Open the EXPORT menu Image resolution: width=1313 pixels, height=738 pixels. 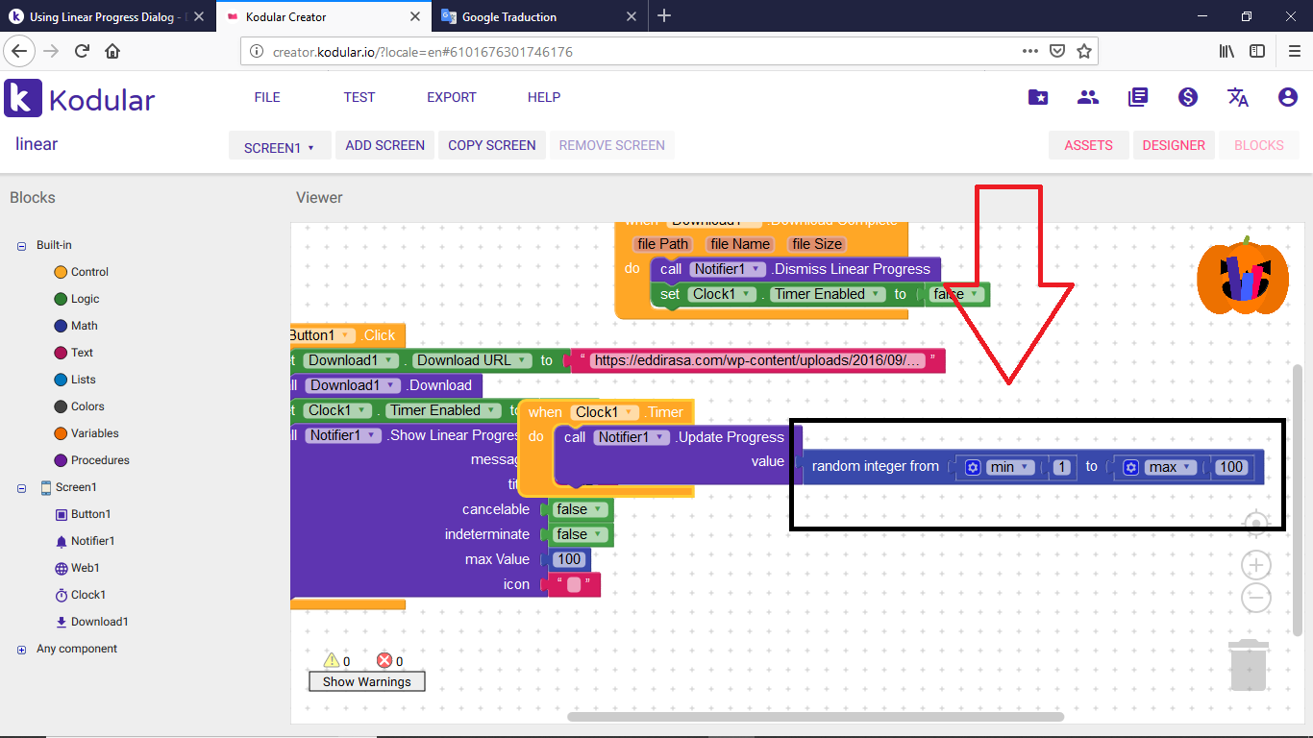click(x=452, y=97)
